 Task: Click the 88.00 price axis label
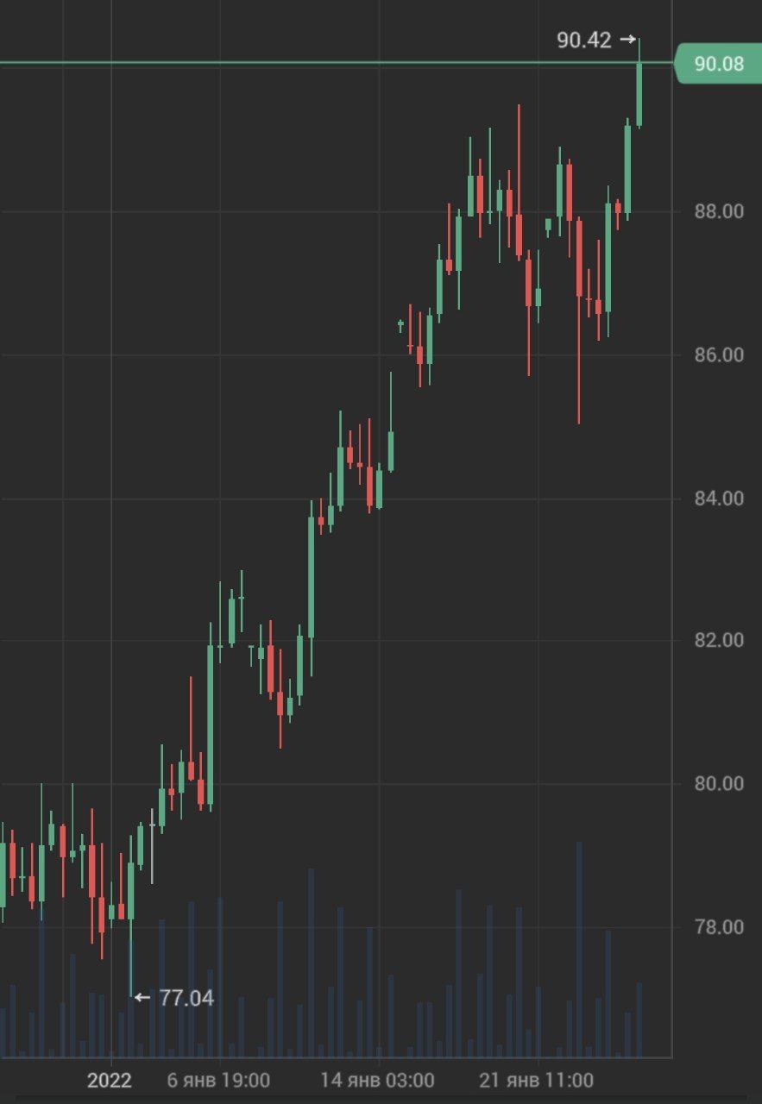[x=718, y=211]
